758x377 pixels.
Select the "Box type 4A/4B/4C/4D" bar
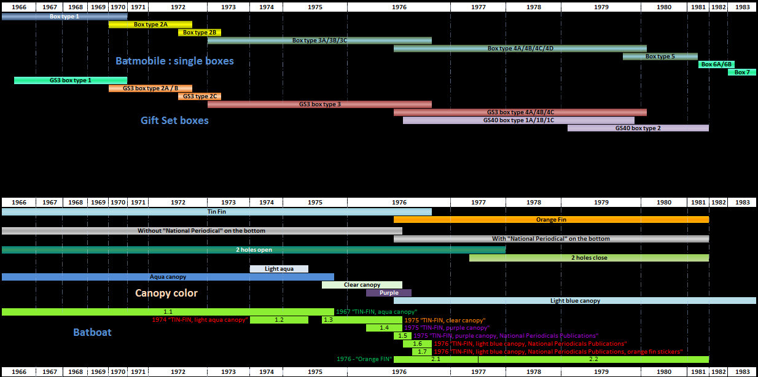pos(520,49)
